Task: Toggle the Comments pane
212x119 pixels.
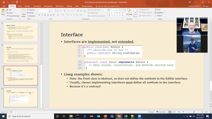Action: pos(161,112)
